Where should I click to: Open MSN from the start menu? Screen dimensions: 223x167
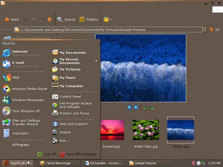pos(11,78)
